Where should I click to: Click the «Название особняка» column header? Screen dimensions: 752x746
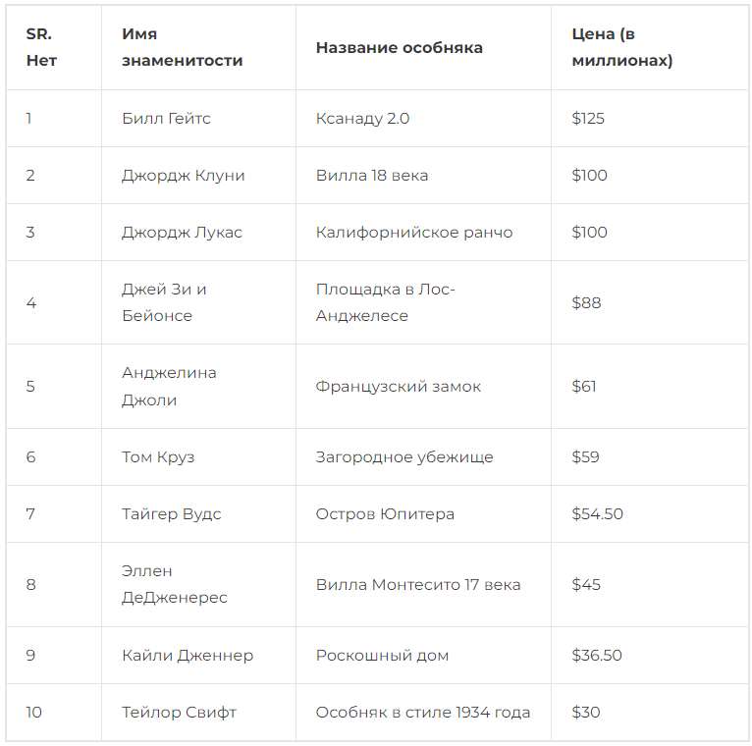tap(399, 48)
